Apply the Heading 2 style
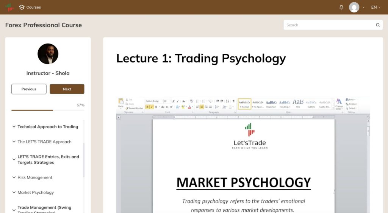 pos(285,104)
